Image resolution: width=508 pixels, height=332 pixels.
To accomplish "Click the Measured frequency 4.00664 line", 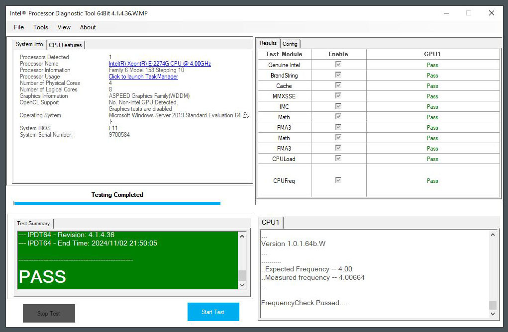I will (313, 277).
